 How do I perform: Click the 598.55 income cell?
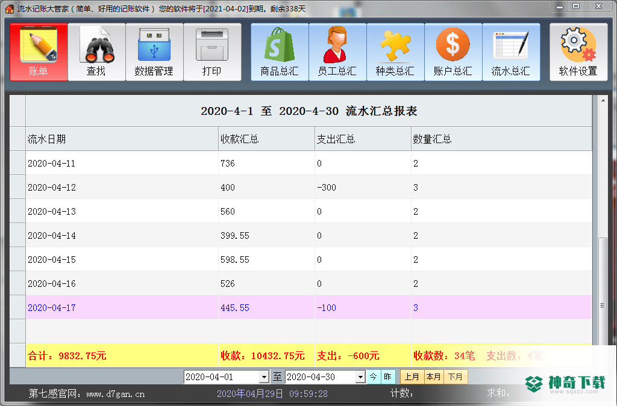[267, 260]
